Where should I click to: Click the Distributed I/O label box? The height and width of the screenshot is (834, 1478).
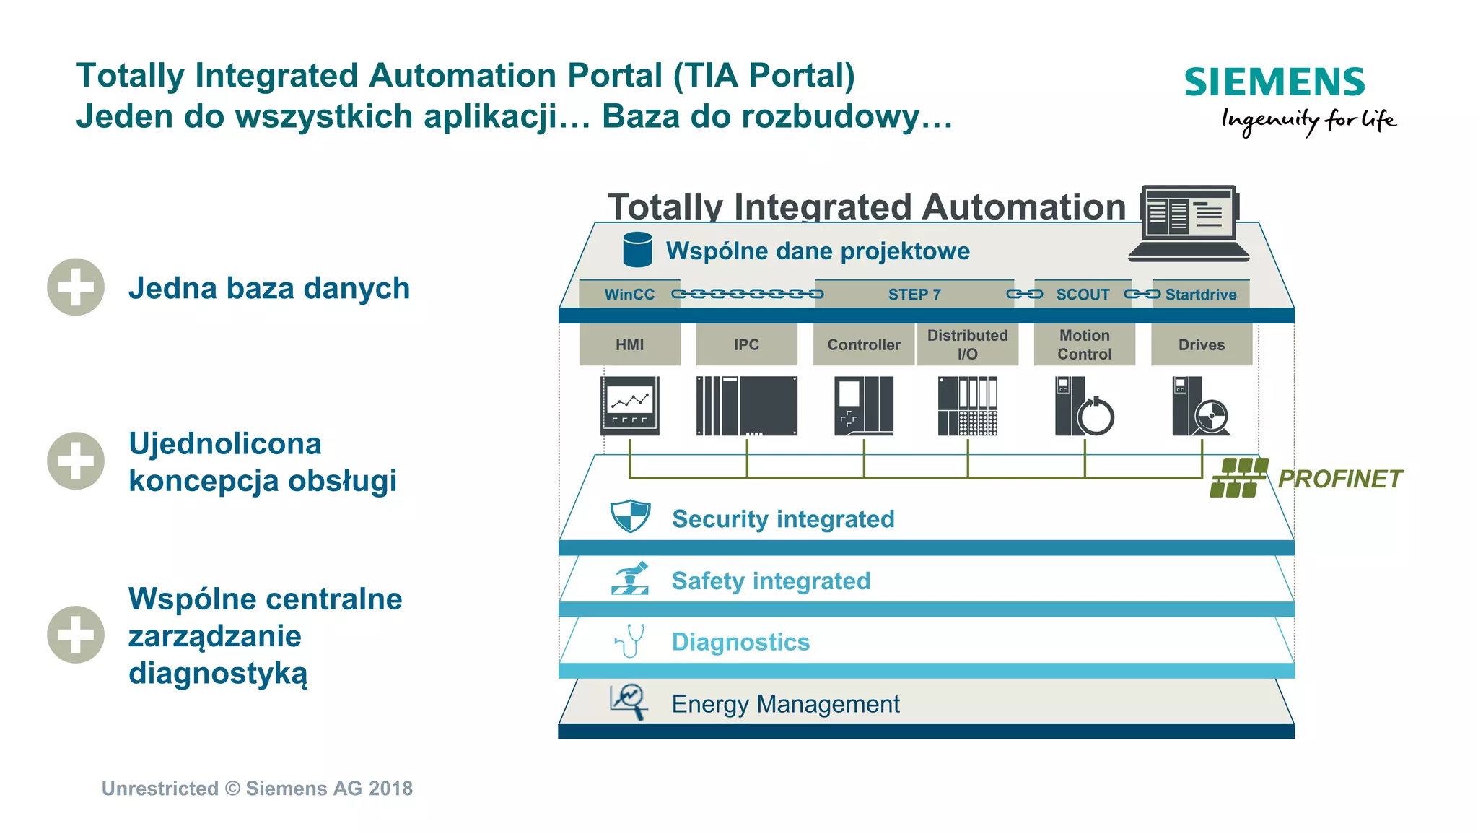coord(968,344)
